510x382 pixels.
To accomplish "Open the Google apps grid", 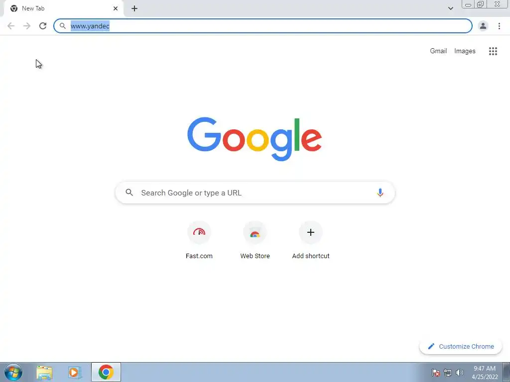I will tap(493, 51).
